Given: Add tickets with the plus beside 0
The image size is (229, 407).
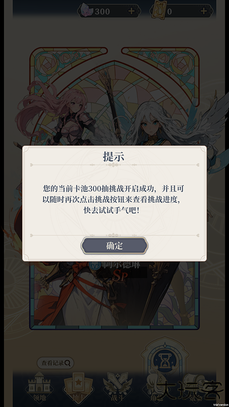Looking at the screenshot, I should pyautogui.click(x=204, y=11).
